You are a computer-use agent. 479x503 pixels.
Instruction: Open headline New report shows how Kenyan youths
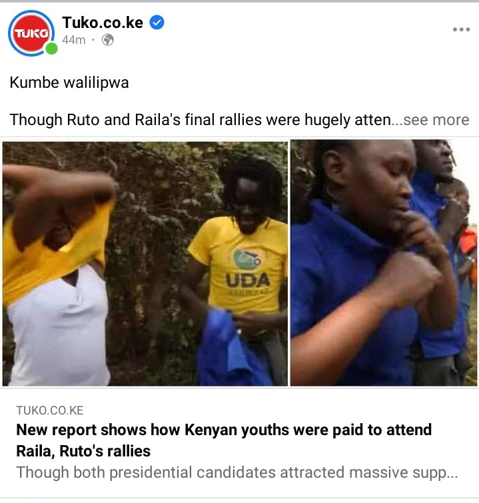tap(224, 430)
